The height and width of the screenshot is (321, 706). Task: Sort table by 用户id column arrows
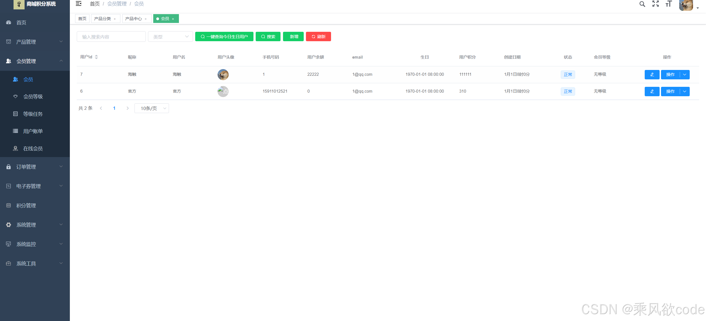(96, 57)
